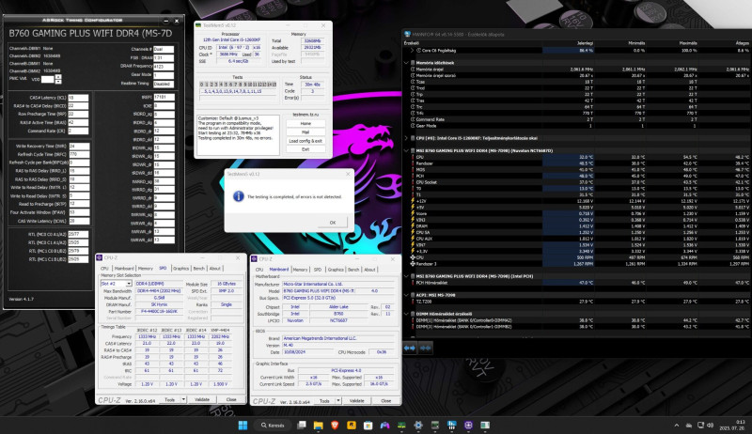
Task: Click HWiNFO title bar app icon
Action: pyautogui.click(x=408, y=34)
